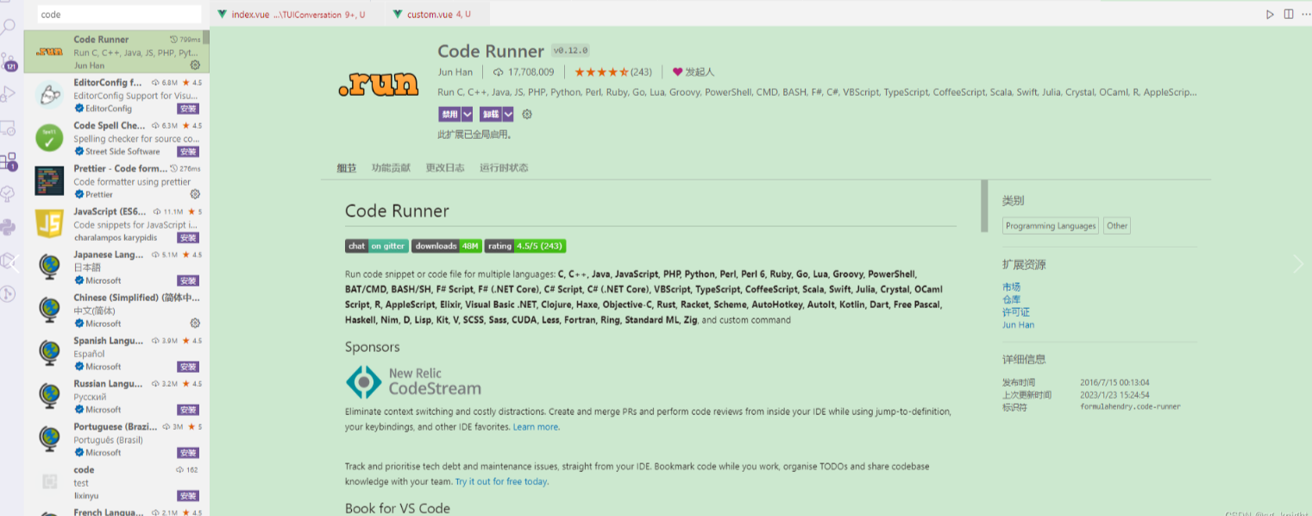The image size is (1312, 516).
Task: Expand the dropdown arrow next to 卸载
Action: pyautogui.click(x=508, y=114)
